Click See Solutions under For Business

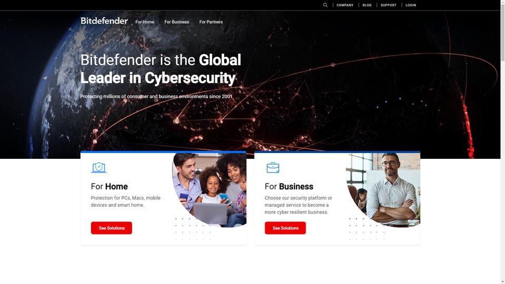(285, 228)
